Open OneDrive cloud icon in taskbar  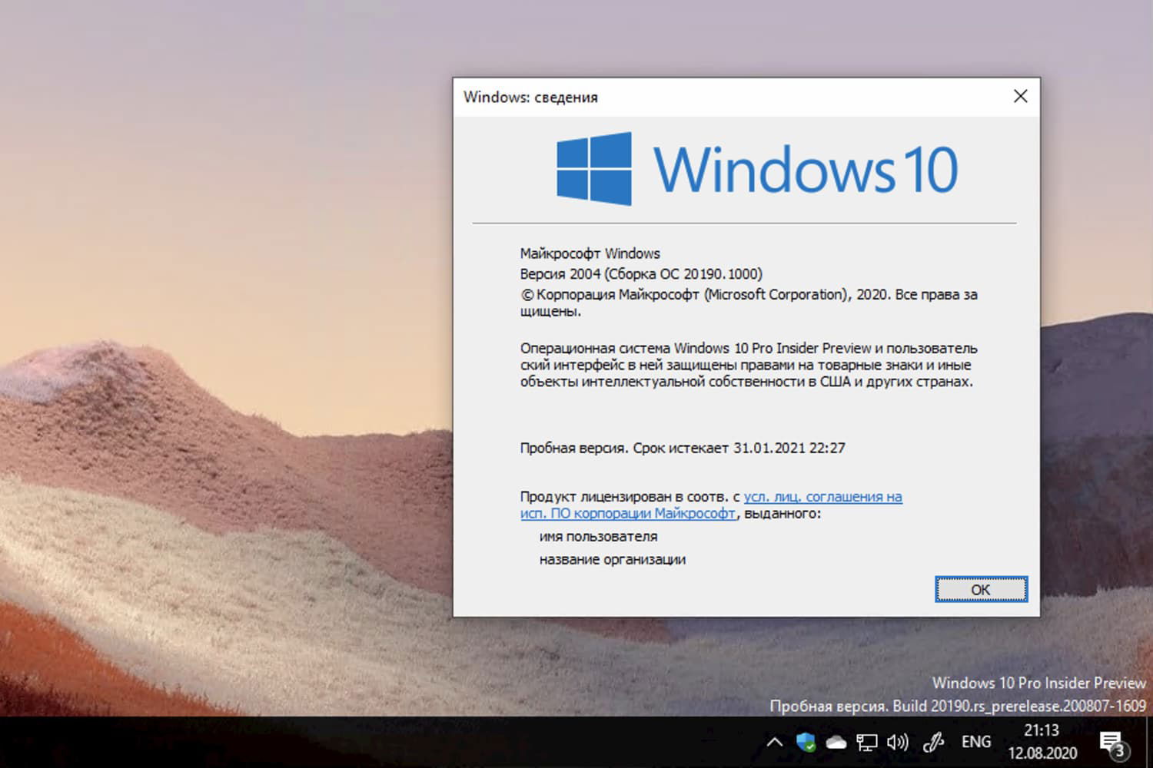836,742
